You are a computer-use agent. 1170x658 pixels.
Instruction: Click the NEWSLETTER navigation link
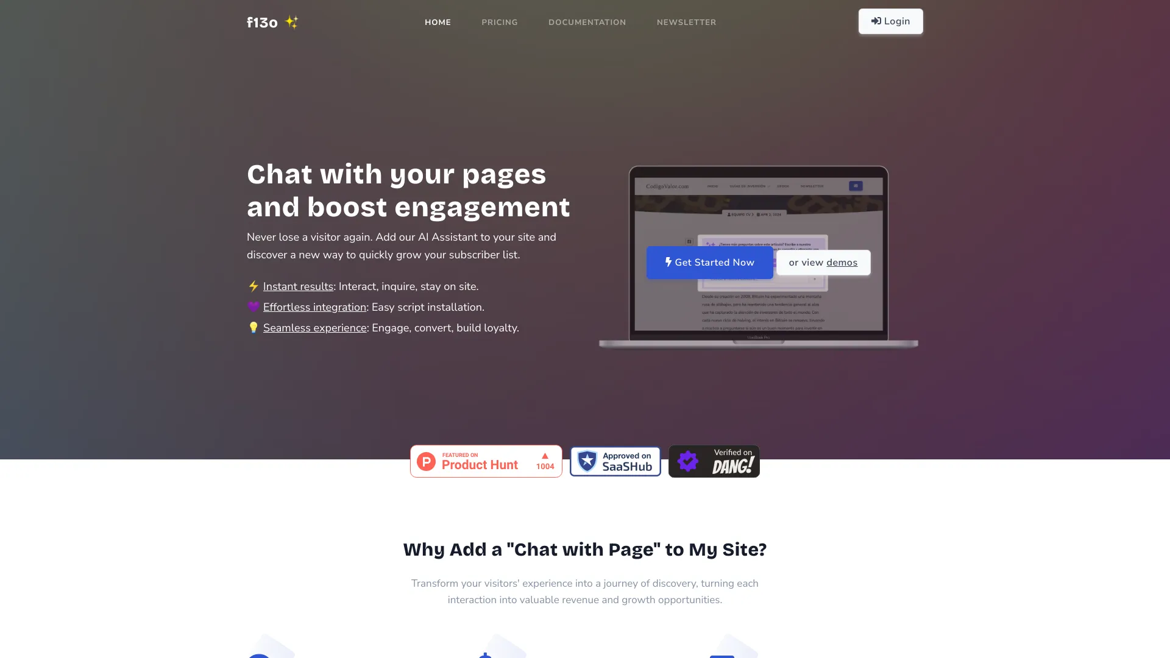686,22
